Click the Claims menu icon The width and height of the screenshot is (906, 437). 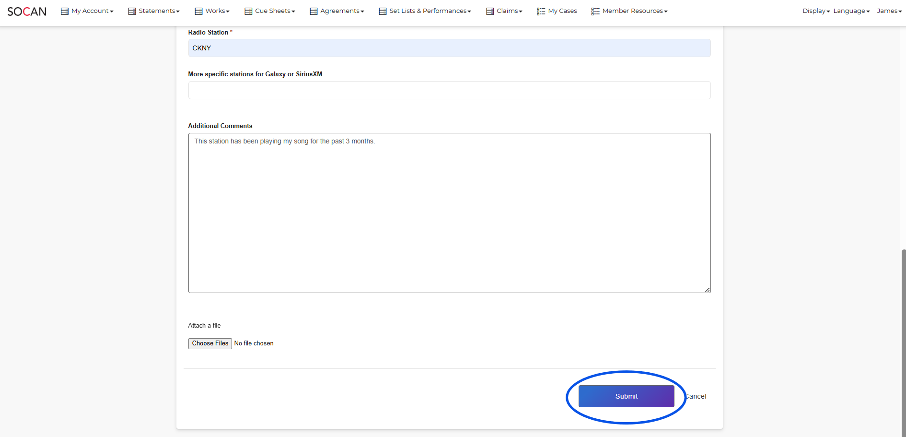[x=490, y=11]
